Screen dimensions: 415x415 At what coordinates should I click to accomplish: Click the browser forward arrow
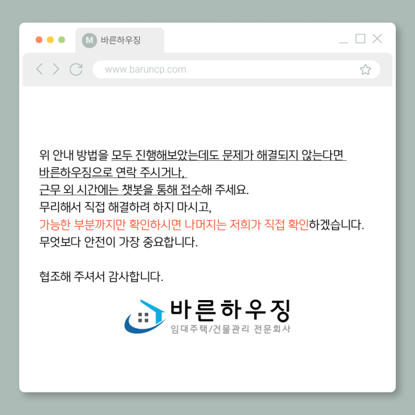click(56, 69)
